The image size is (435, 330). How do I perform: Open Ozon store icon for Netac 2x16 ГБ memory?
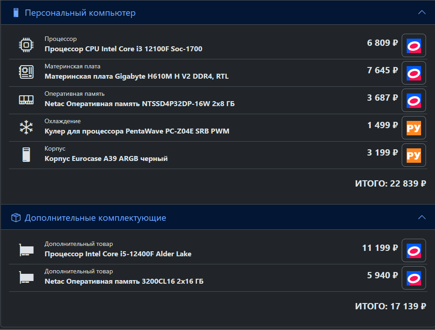(x=414, y=278)
